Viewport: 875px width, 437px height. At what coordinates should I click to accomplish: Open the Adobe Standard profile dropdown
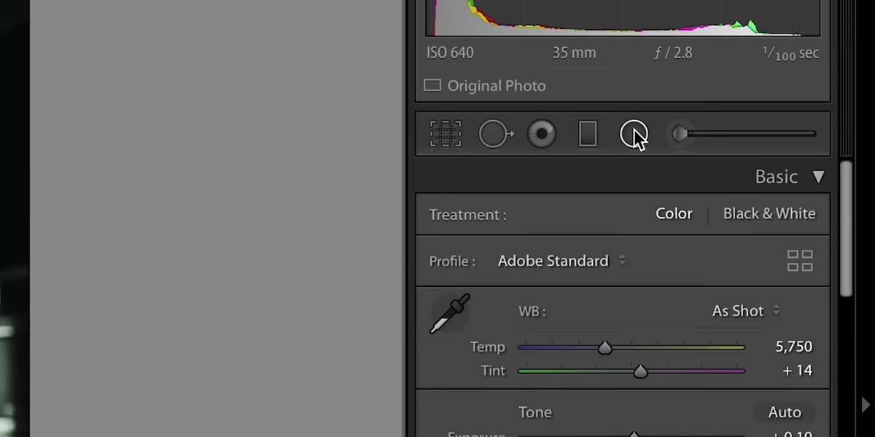click(561, 261)
